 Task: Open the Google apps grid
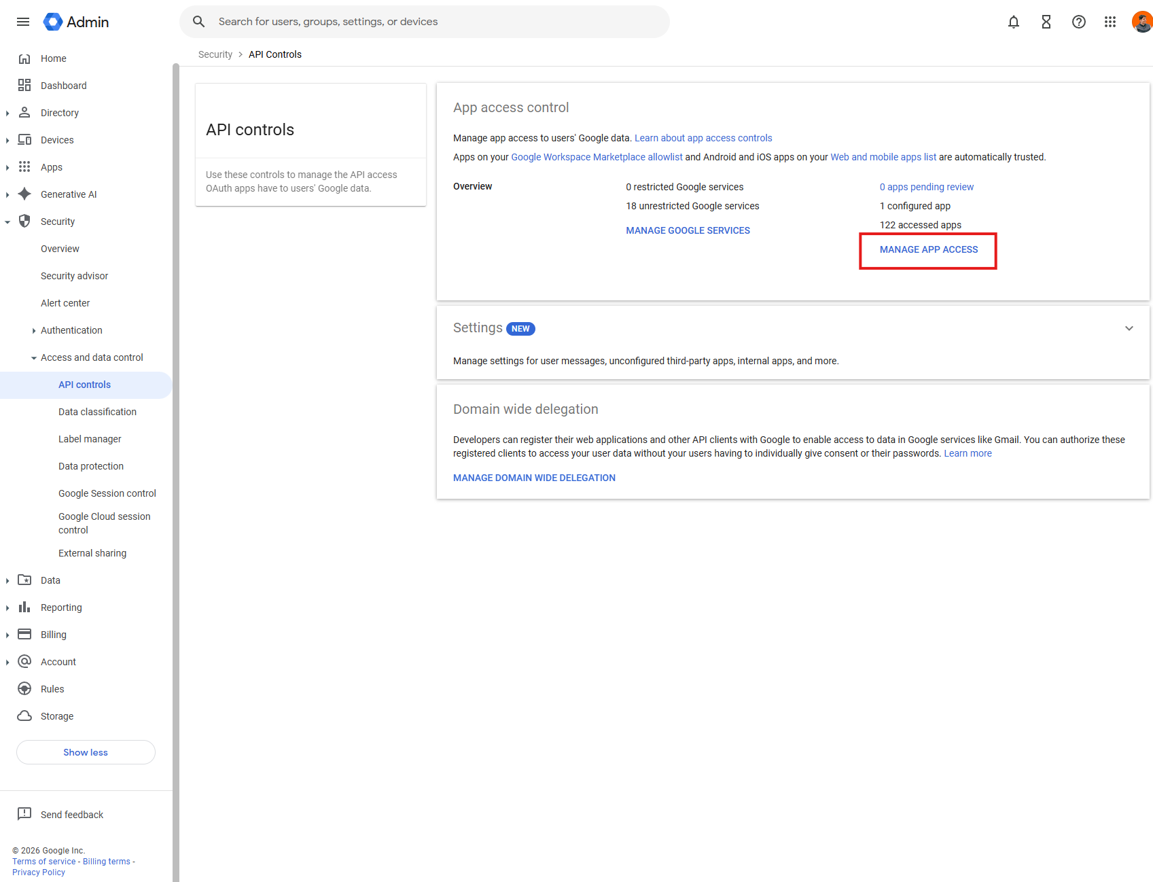coord(1110,22)
